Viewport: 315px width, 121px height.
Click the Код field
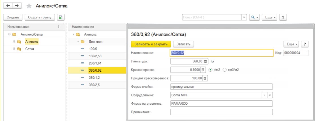pyautogui.click(x=296, y=53)
